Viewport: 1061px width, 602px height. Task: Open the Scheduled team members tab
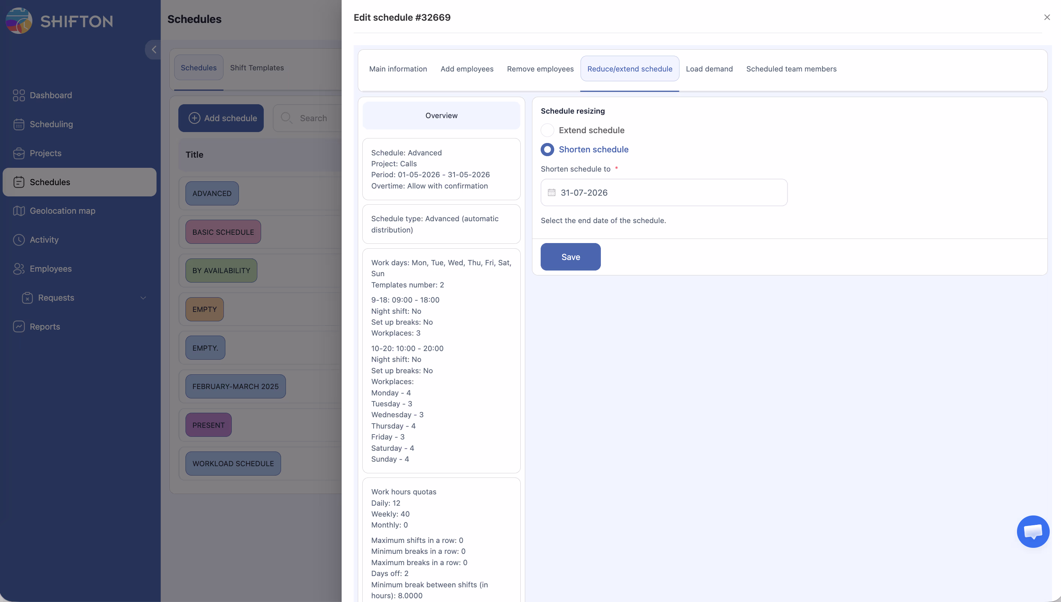coord(791,69)
